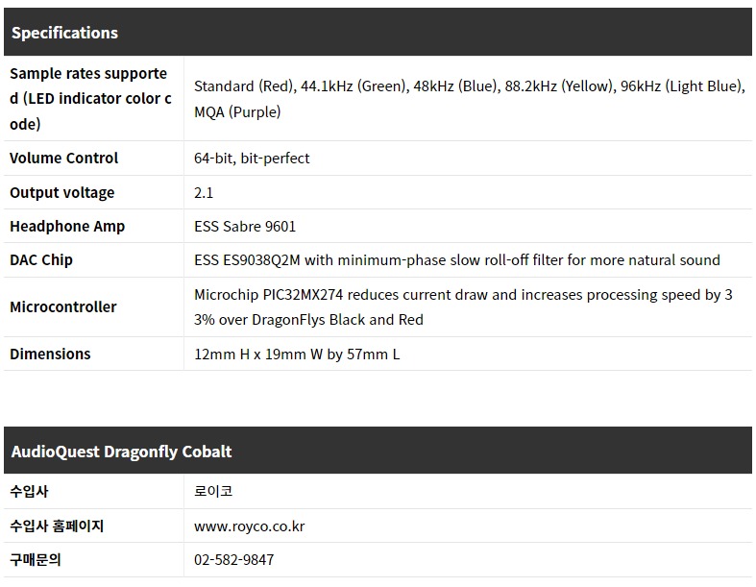
Task: Click the Dimensions row label
Action: tap(50, 354)
